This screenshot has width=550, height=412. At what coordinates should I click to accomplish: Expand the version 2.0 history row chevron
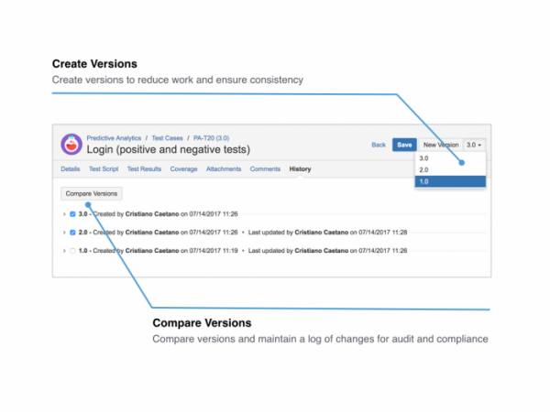[64, 233]
